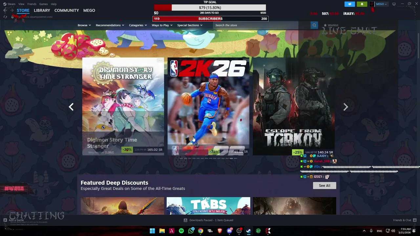Click the store URL address text
This screenshot has width=420, height=236.
point(34,17)
